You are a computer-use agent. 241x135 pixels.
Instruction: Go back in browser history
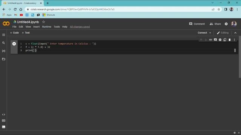[x=4, y=9]
